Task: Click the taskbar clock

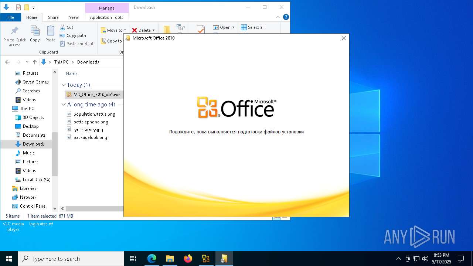Action: pyautogui.click(x=442, y=259)
